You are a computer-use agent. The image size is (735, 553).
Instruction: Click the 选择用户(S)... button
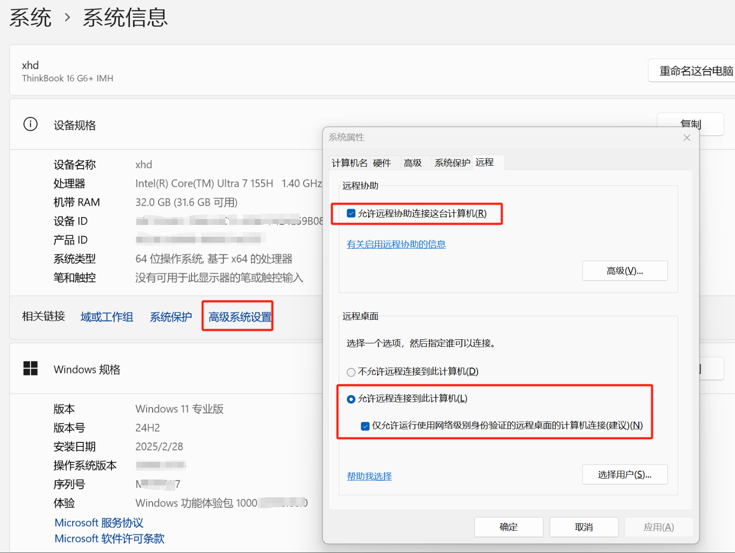pos(625,475)
